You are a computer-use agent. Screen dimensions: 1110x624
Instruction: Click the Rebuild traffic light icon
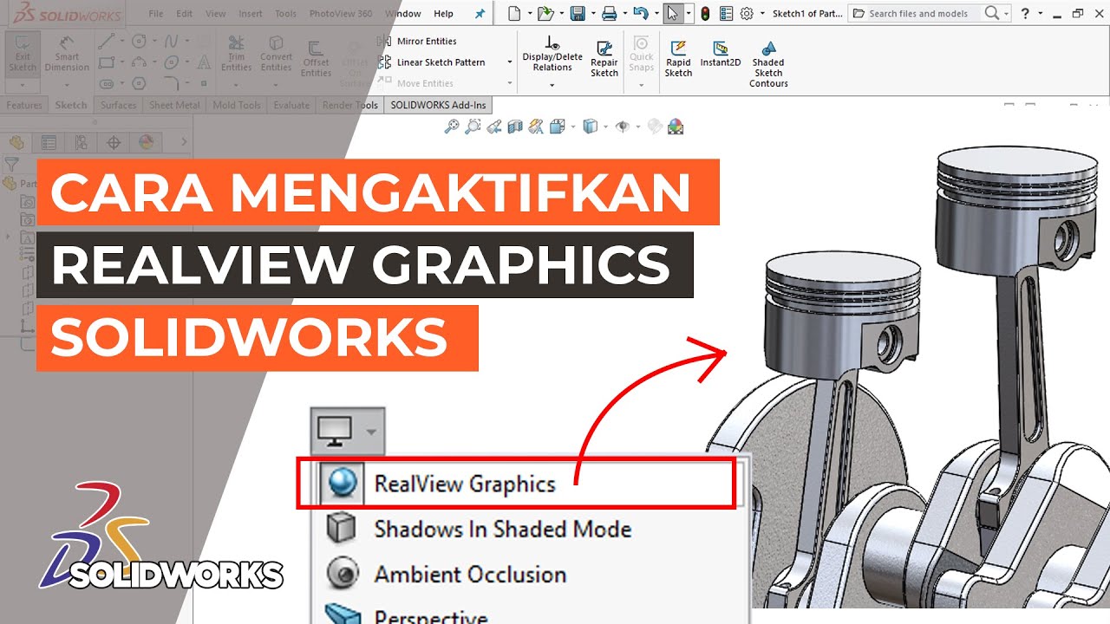coord(705,13)
